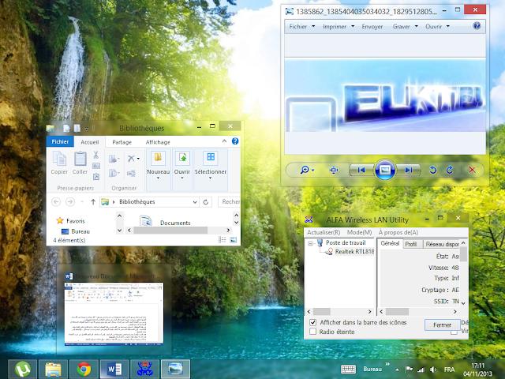This screenshot has width=505, height=379.
Task: Click the Fermer button in ALFA utility
Action: click(x=442, y=325)
